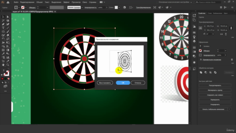Select the Type tool
The image size is (236, 133).
tap(3, 28)
